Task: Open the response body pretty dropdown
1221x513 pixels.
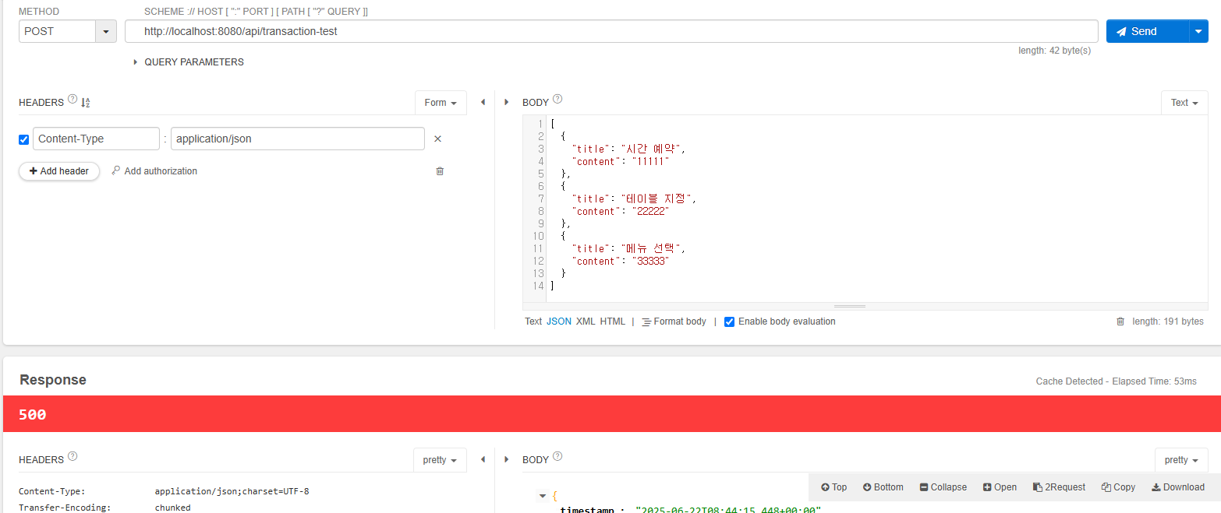Action: coord(1181,460)
